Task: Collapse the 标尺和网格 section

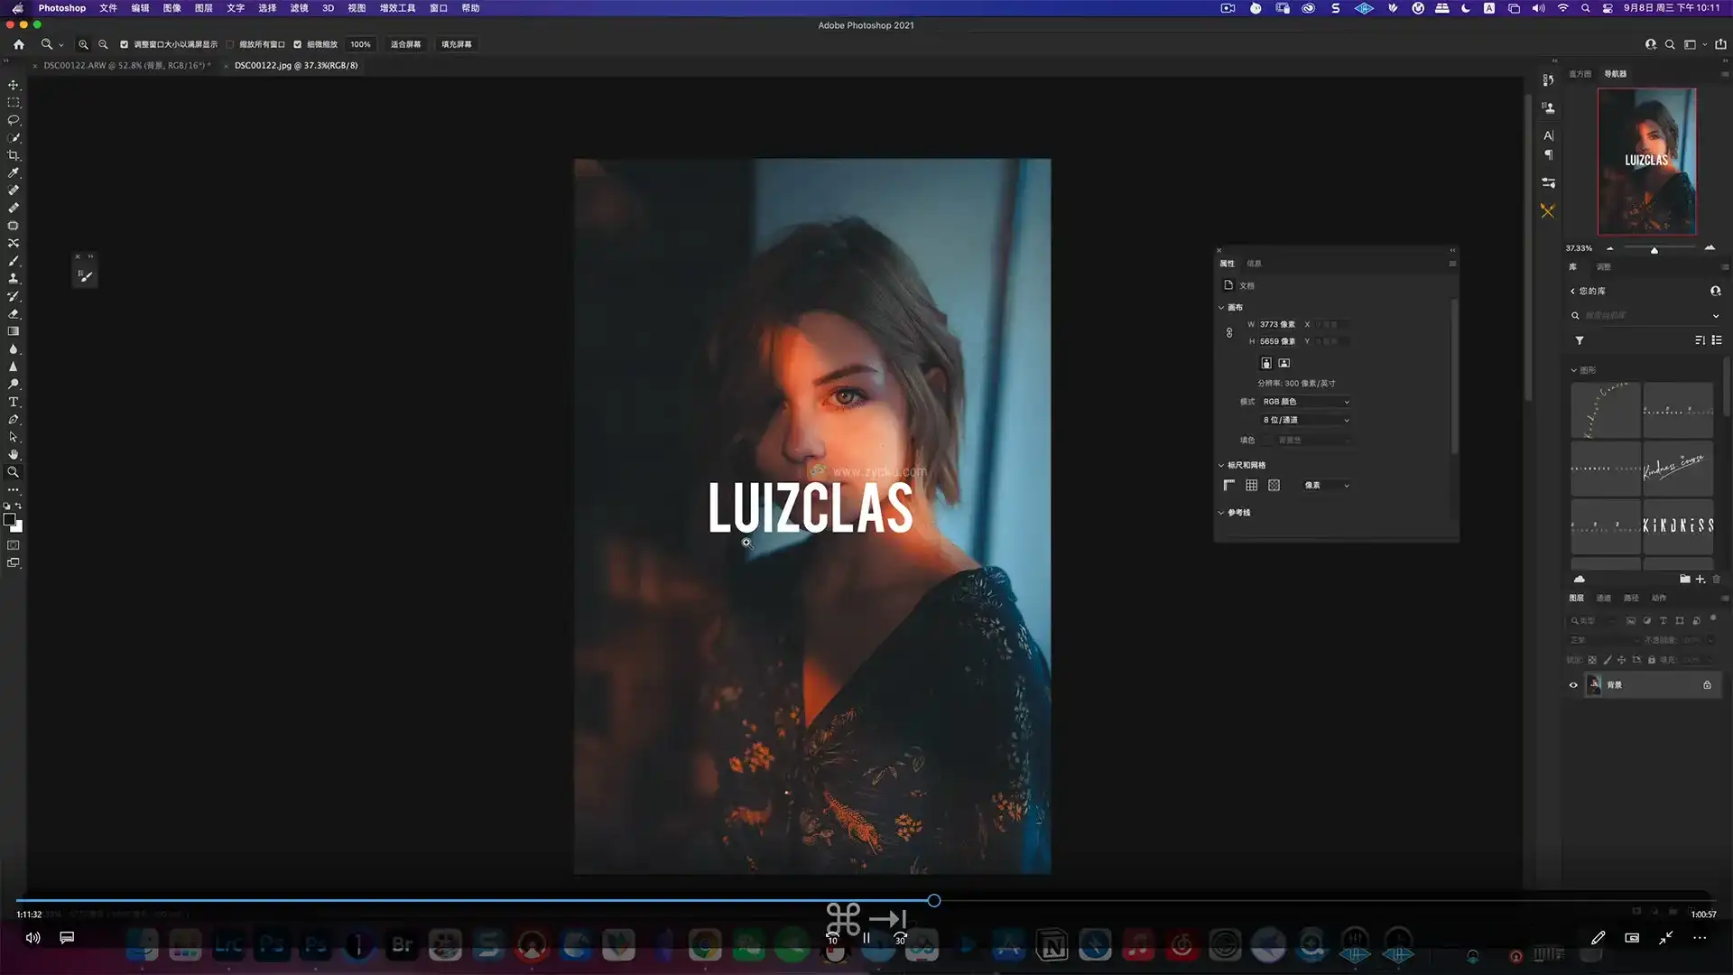Action: 1221,465
